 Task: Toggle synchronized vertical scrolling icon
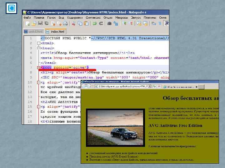(x=139, y=23)
